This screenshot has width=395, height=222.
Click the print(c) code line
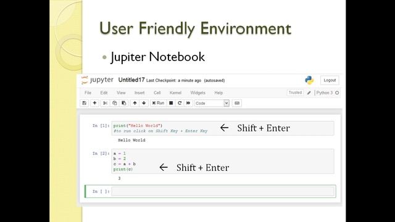(x=123, y=170)
